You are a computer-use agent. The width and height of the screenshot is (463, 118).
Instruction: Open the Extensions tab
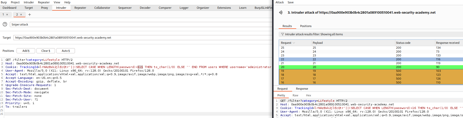point(224,8)
